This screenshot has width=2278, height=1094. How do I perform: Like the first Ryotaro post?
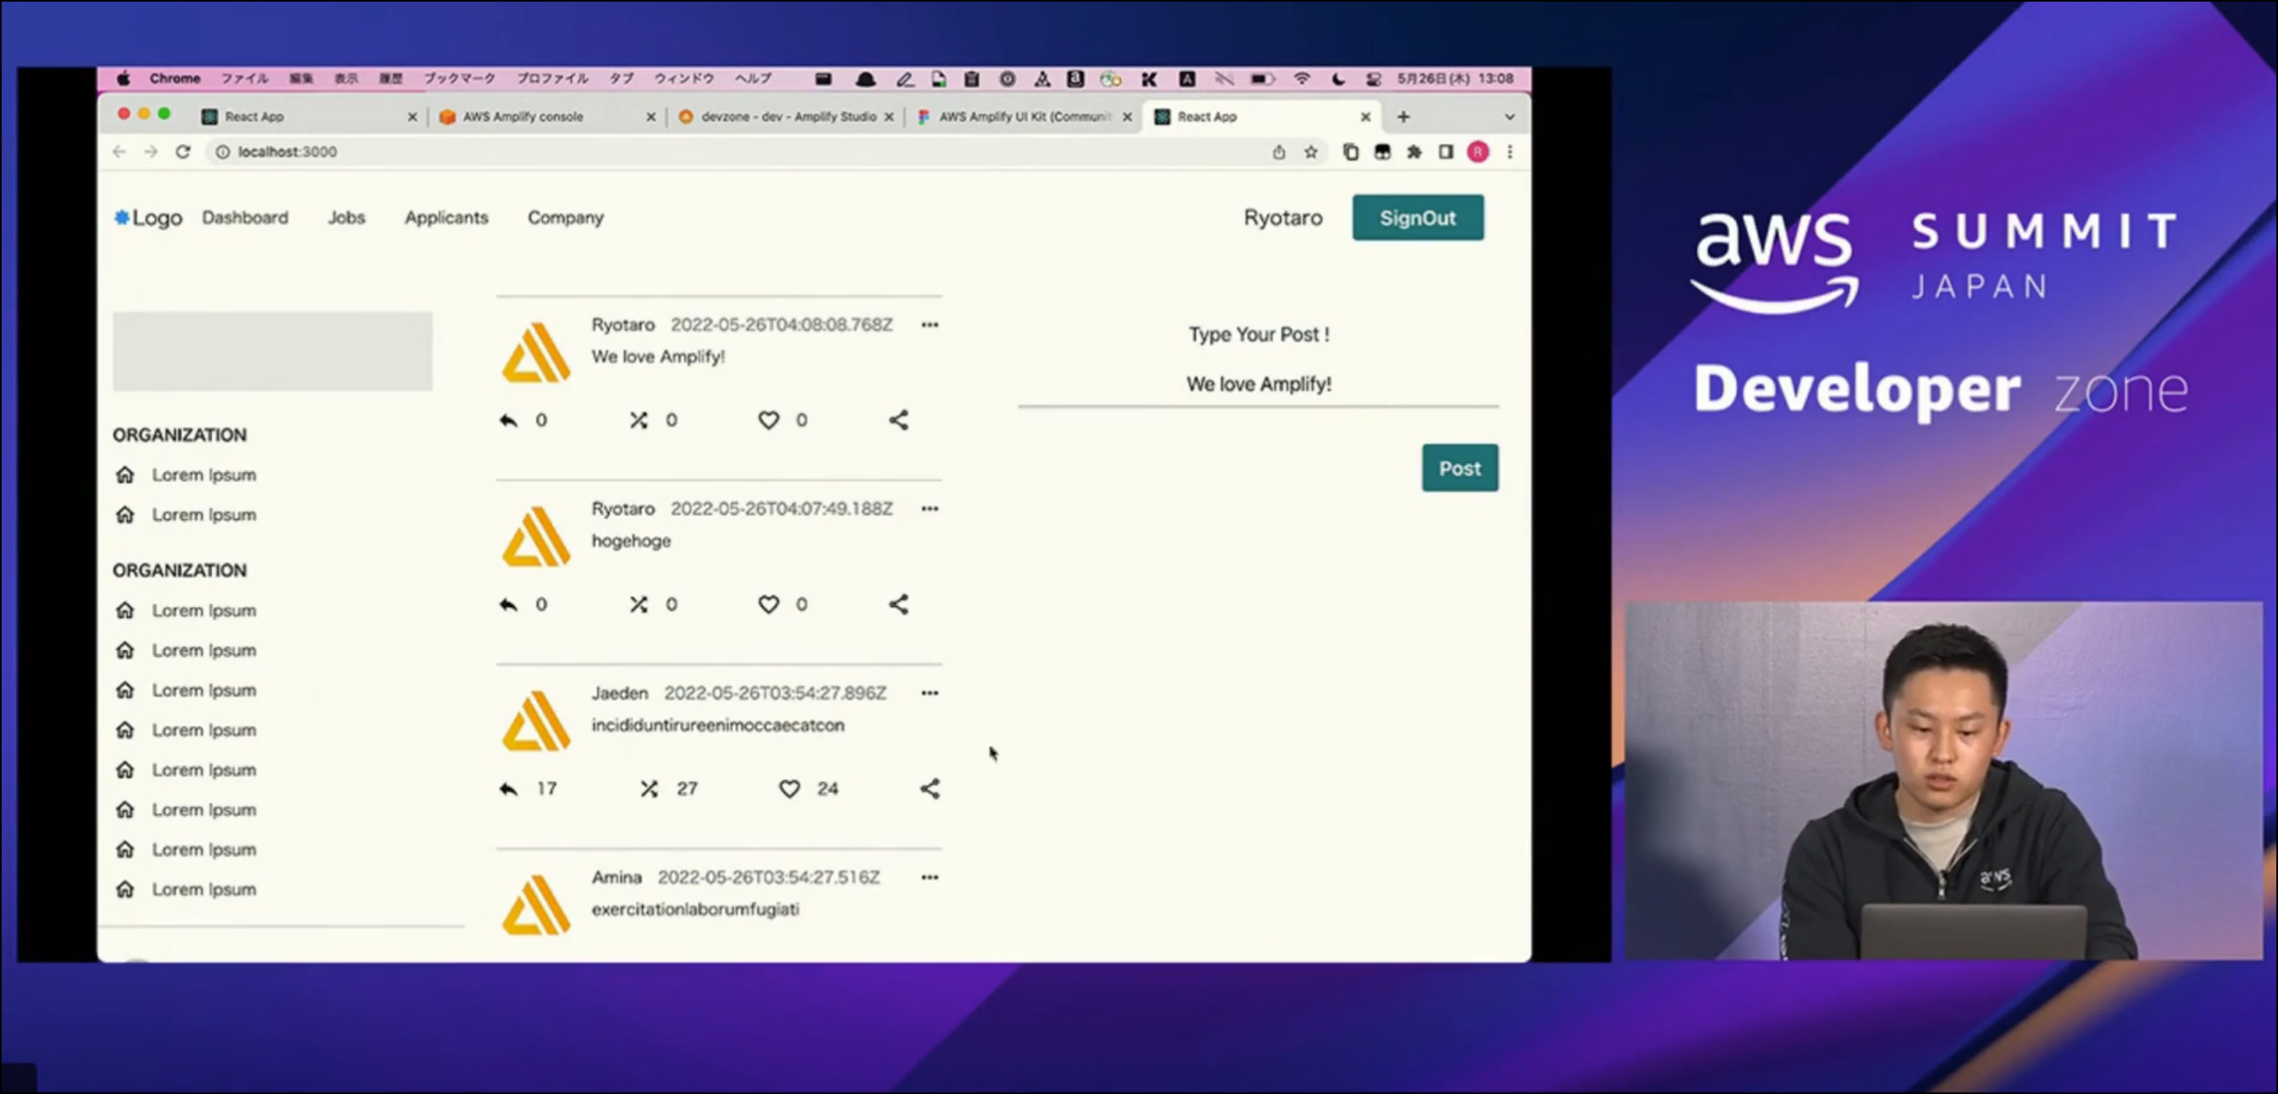[768, 420]
